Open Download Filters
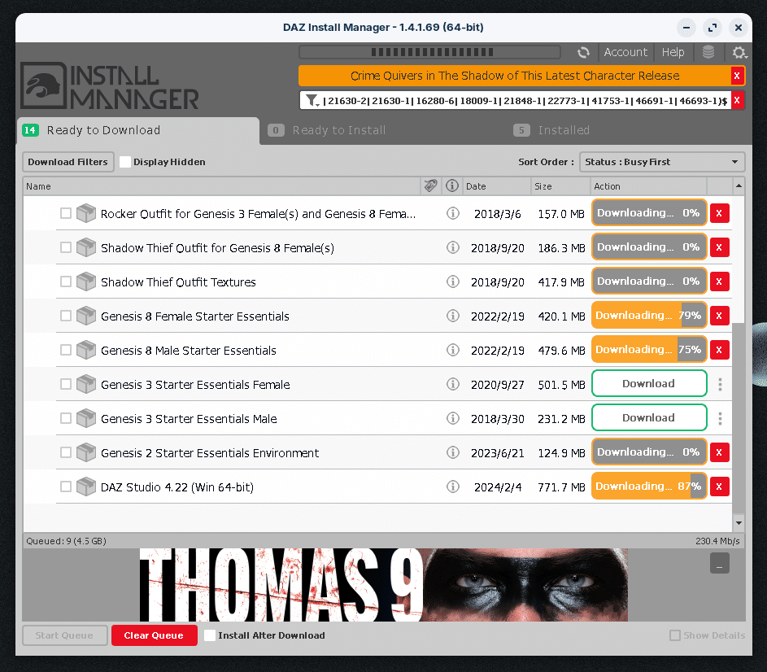This screenshot has height=672, width=767. tap(68, 162)
